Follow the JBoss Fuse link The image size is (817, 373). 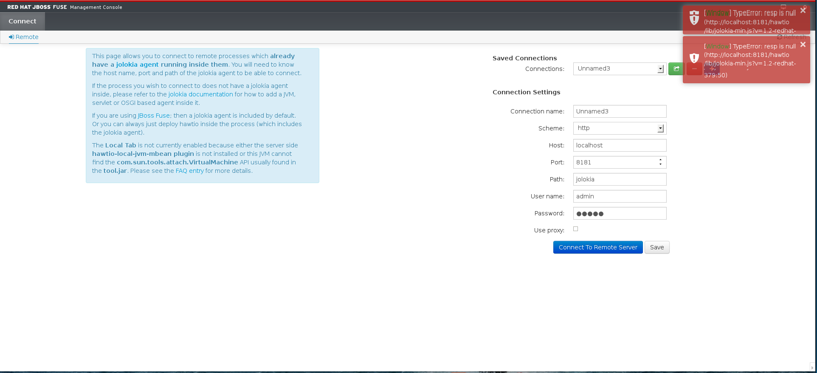154,116
